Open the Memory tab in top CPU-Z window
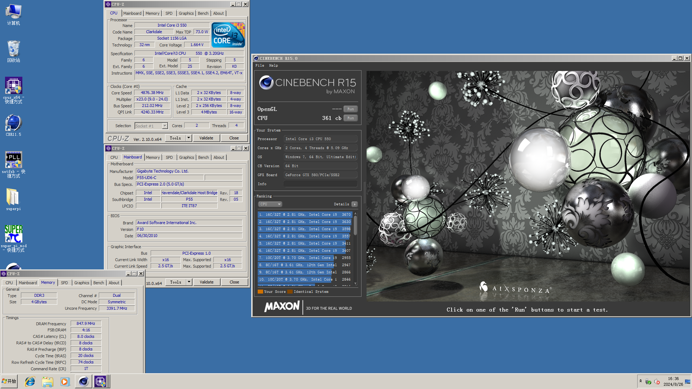The width and height of the screenshot is (692, 389). coord(152,13)
